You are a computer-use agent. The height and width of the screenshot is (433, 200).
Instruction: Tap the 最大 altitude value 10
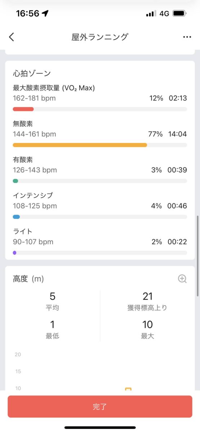[x=147, y=324]
